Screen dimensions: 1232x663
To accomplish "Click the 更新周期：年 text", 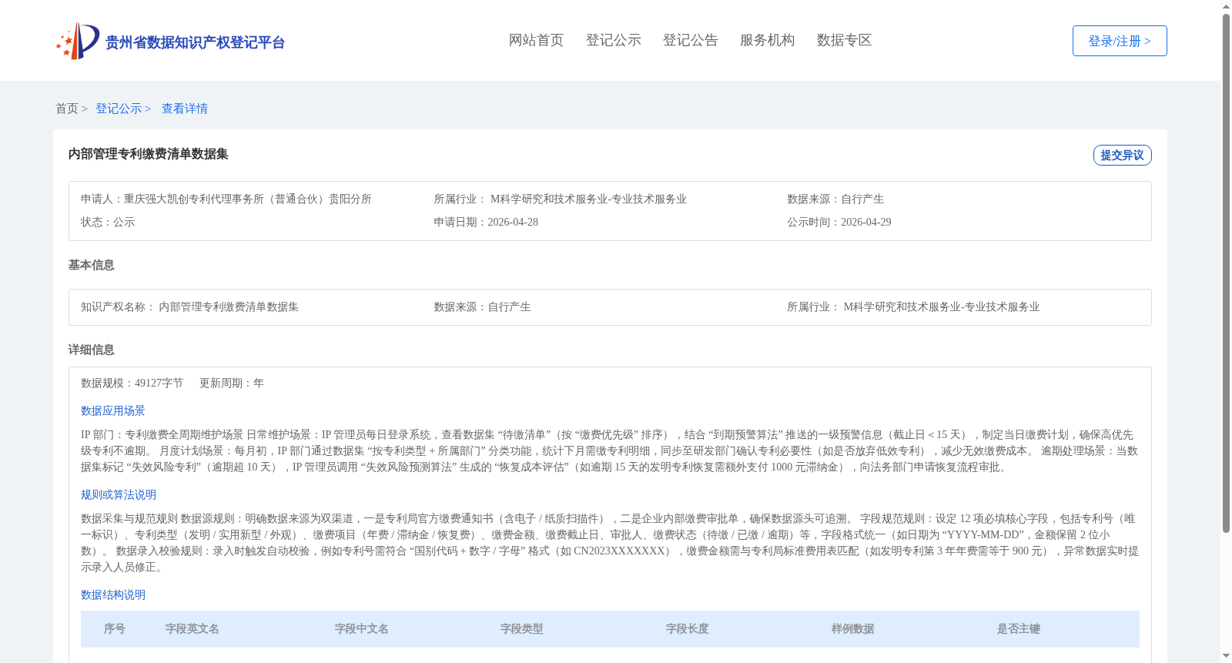I will pos(232,383).
